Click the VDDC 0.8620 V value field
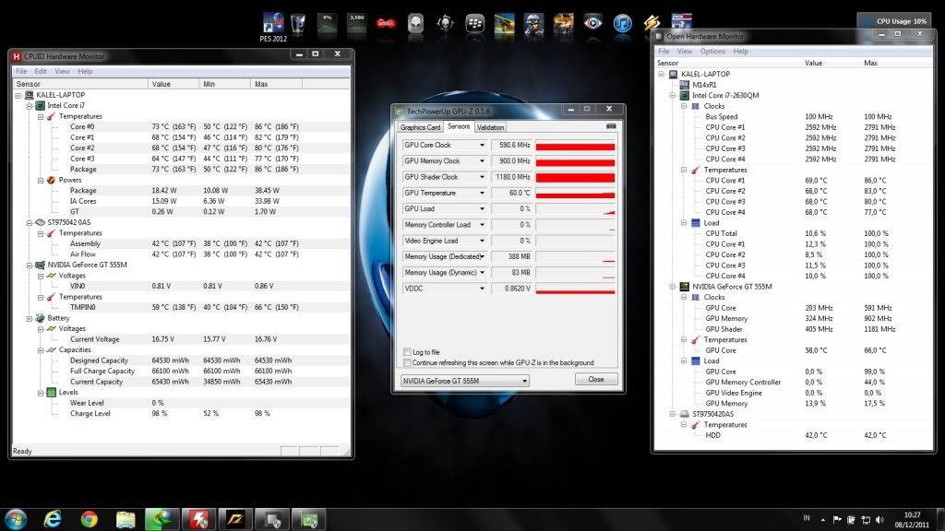The height and width of the screenshot is (531, 945). (511, 289)
